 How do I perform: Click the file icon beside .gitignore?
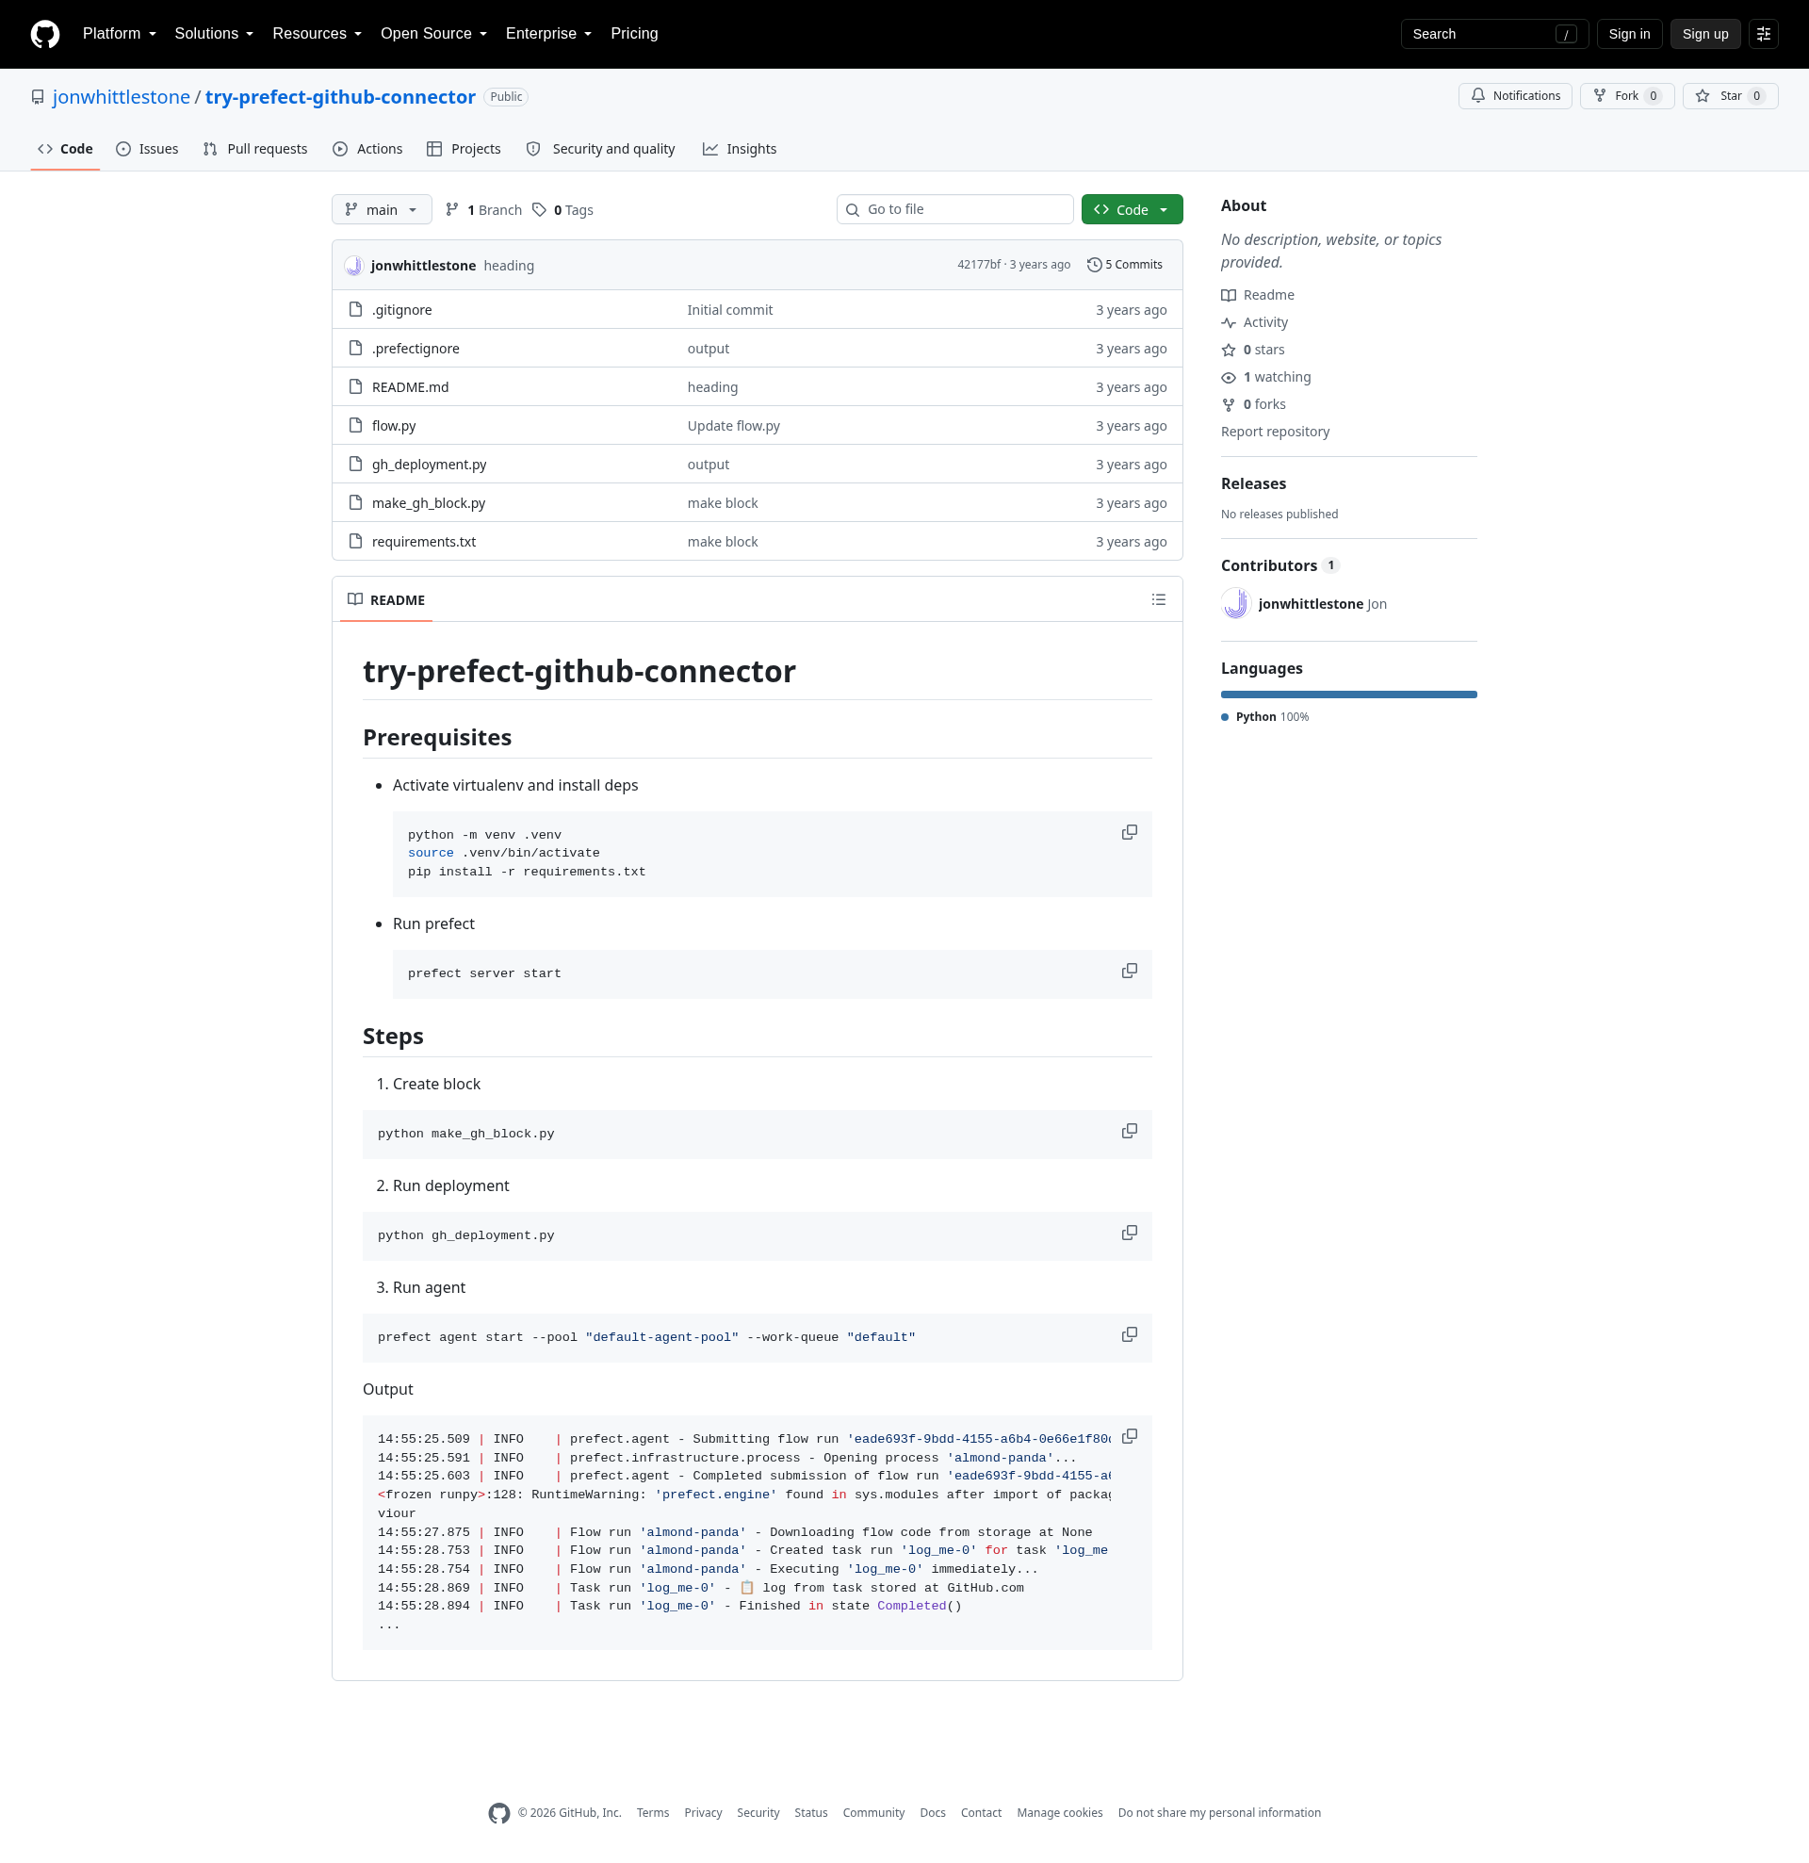click(x=355, y=309)
